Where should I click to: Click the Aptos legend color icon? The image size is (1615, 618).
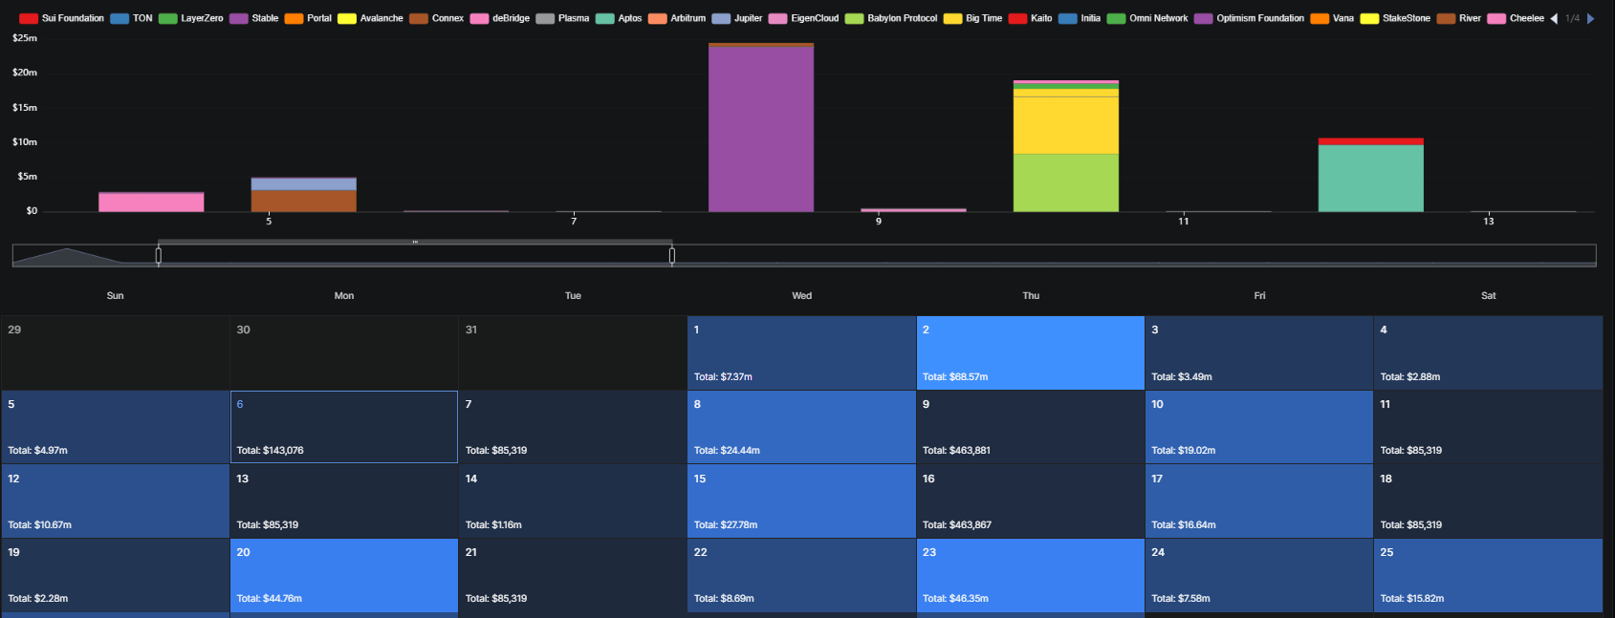604,18
